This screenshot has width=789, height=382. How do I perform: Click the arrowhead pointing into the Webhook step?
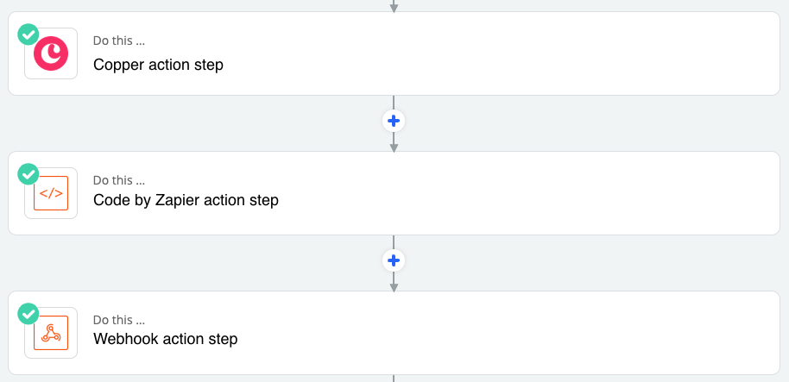(x=394, y=287)
